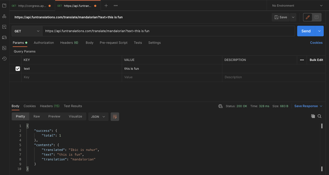Viewport: 329px width, 175px height.
Task: Copy the response with the copy icon
Action: pos(313,116)
